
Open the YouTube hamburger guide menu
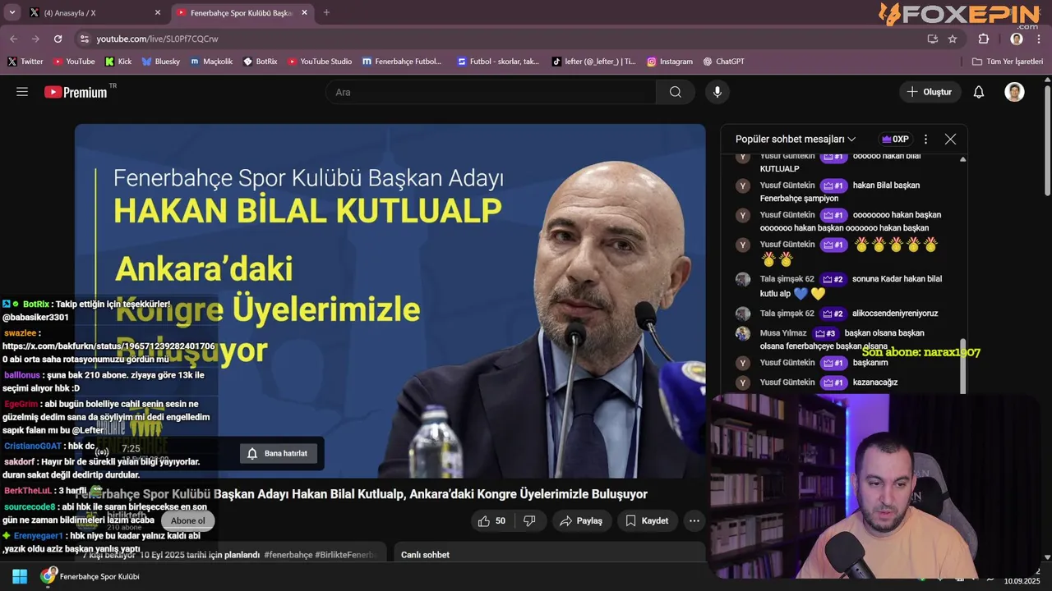tap(22, 92)
